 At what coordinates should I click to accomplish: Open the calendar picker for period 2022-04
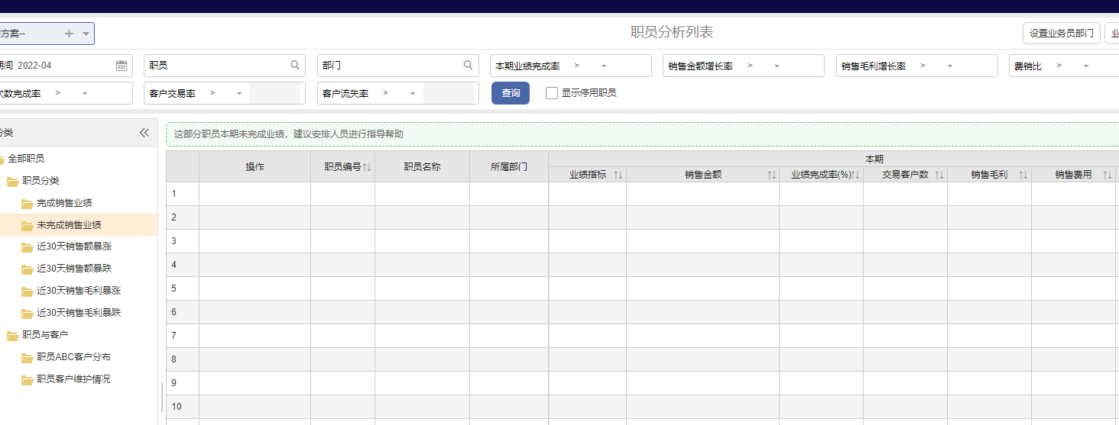pos(122,66)
